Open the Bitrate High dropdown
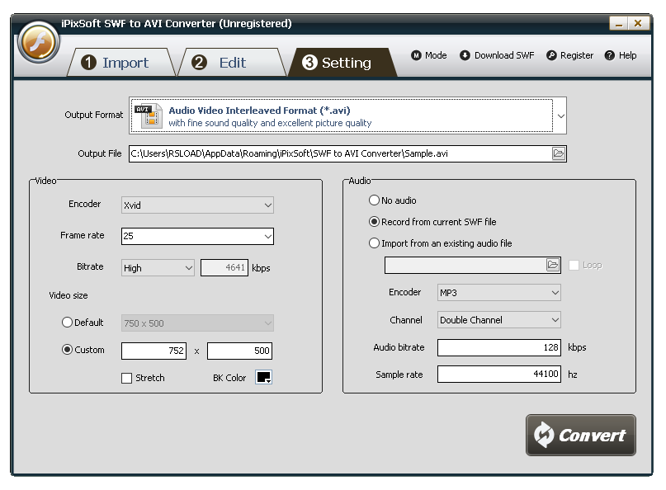The image size is (666, 490). click(158, 268)
